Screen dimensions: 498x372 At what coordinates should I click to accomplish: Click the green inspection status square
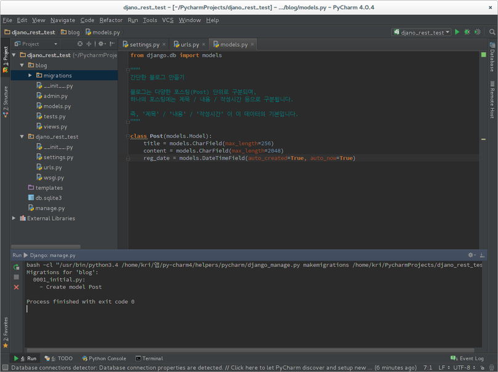pyautogui.click(x=483, y=55)
